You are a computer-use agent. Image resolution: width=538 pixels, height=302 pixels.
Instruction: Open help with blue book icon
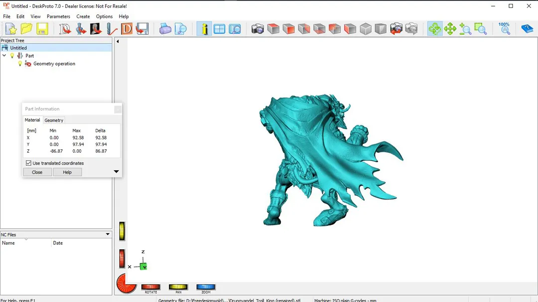click(x=527, y=29)
